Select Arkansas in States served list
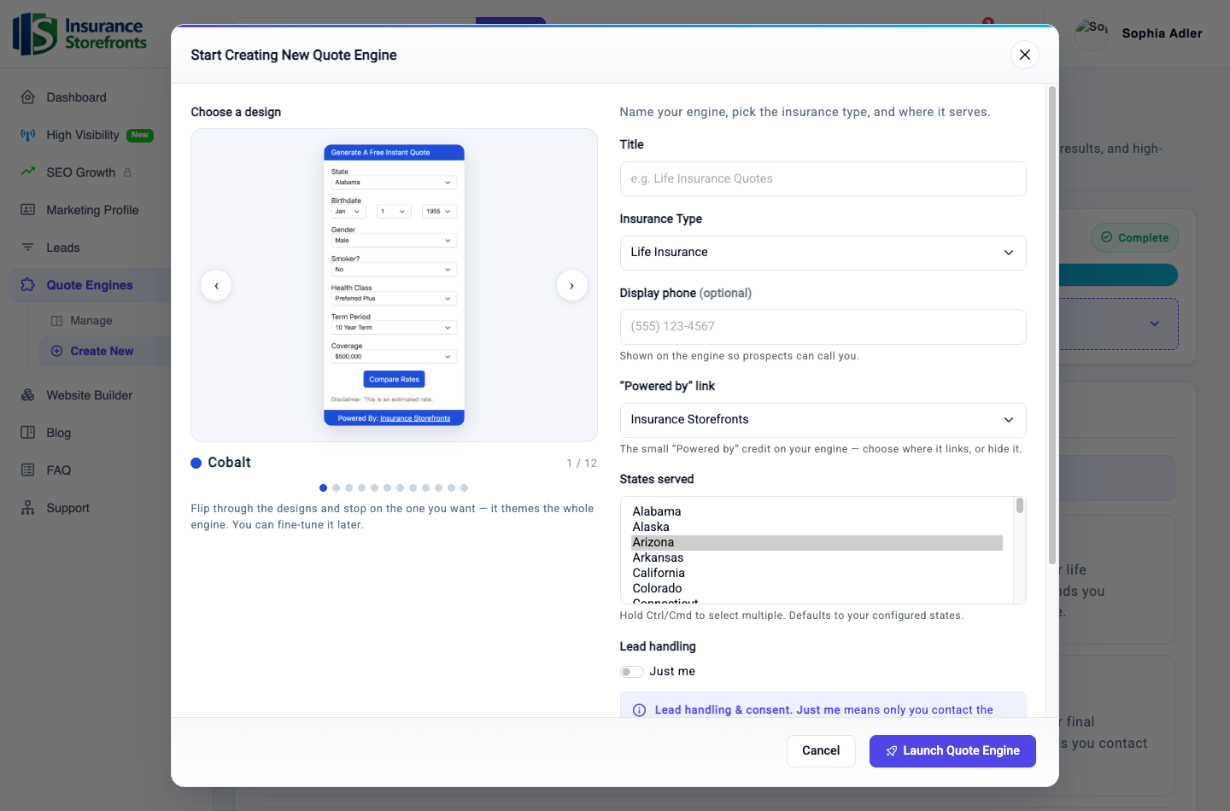This screenshot has width=1230, height=811. pos(817,557)
